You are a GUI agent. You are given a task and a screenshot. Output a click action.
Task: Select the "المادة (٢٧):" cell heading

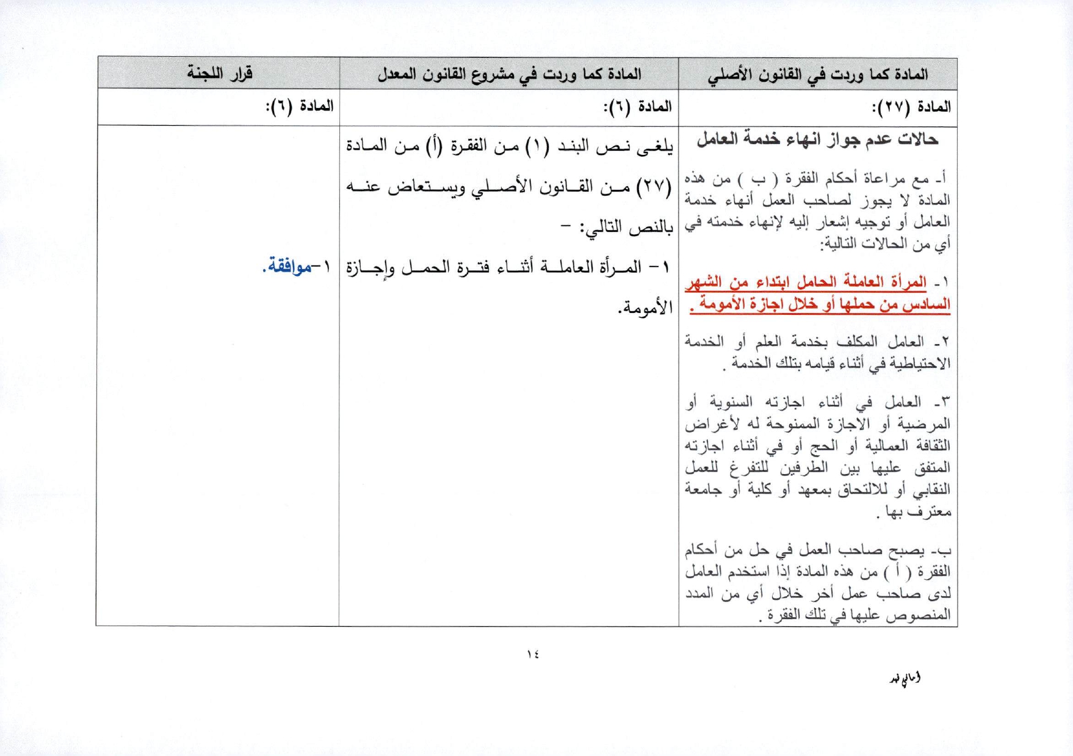click(911, 107)
